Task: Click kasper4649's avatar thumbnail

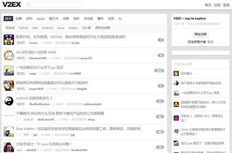Action: [x=9, y=85]
